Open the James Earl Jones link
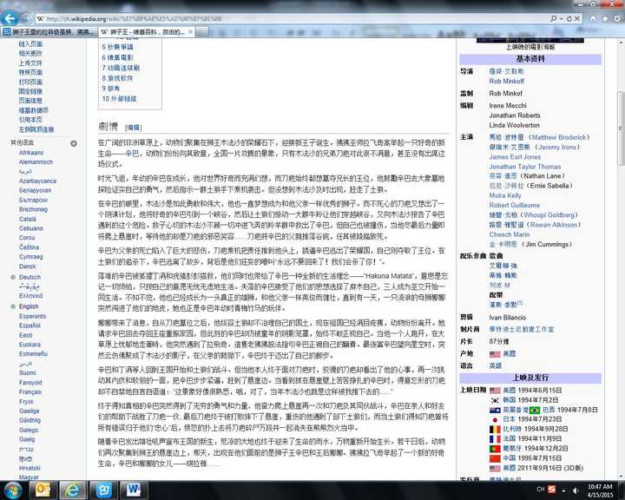The image size is (625, 500). (515, 157)
